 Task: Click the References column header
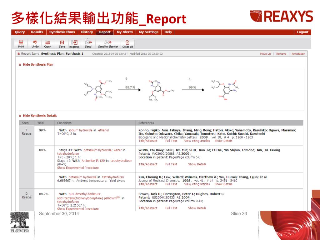(x=146, y=123)
